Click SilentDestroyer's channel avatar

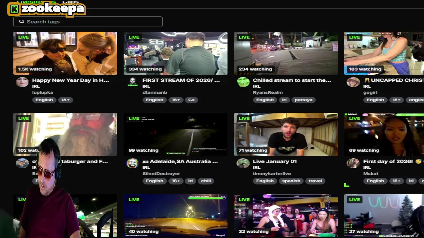pos(132,163)
